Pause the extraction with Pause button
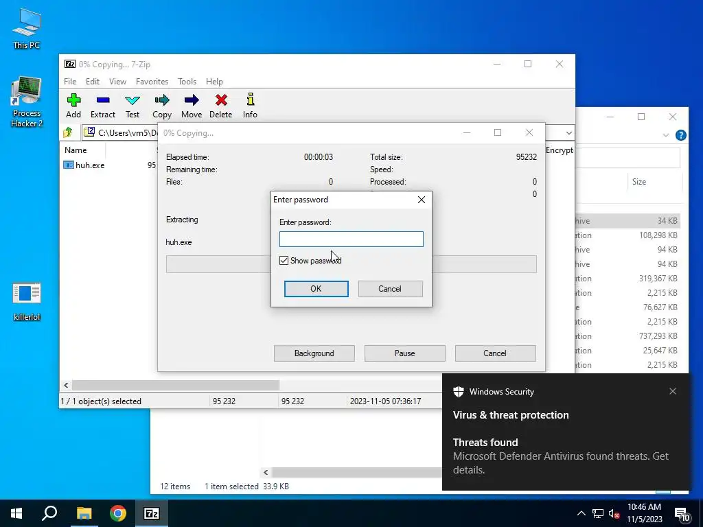This screenshot has height=527, width=703. pyautogui.click(x=405, y=353)
